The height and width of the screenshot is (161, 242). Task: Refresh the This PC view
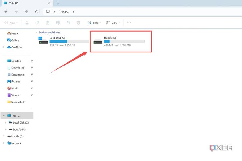point(37,11)
